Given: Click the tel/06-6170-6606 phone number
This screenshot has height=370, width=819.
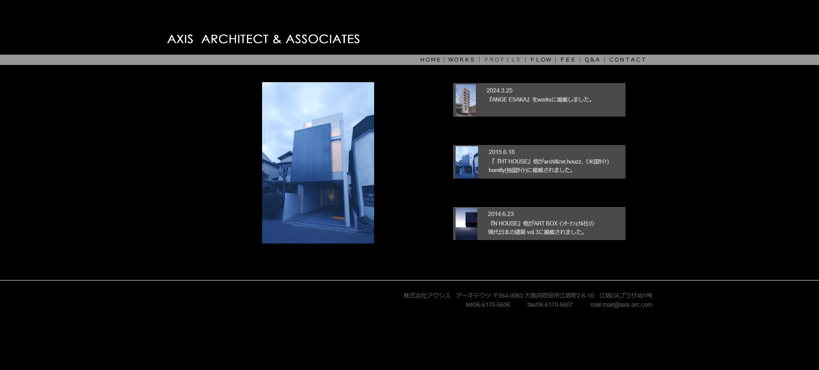Looking at the screenshot, I should (488, 305).
